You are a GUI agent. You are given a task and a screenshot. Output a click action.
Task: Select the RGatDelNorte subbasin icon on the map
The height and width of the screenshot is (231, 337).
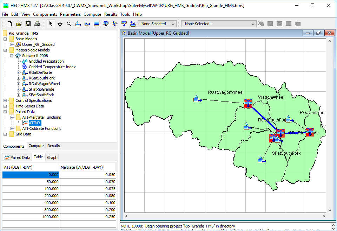tap(289, 119)
